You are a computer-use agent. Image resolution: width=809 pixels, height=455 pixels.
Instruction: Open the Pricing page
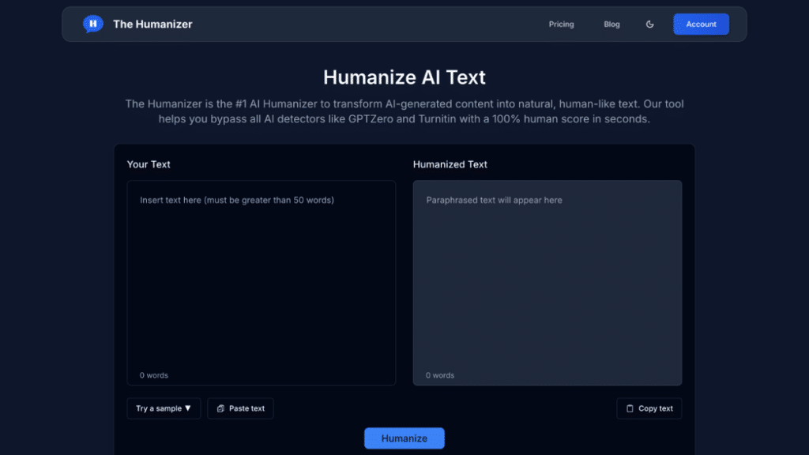pos(561,24)
